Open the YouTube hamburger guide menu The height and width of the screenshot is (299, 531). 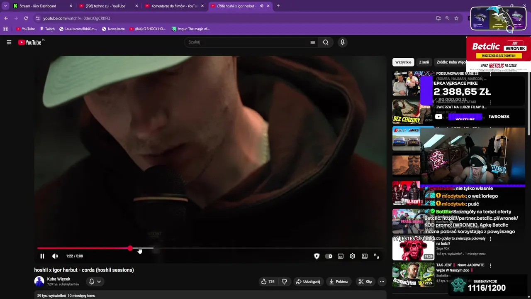coord(9,42)
